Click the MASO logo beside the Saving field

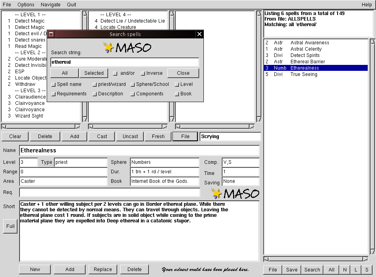235,193
